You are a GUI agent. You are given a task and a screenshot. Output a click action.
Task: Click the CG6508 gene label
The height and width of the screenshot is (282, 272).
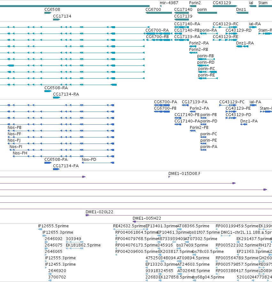[52, 10]
